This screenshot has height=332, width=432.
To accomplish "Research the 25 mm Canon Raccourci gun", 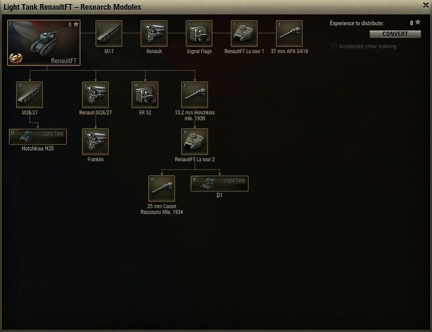I will pos(161,188).
